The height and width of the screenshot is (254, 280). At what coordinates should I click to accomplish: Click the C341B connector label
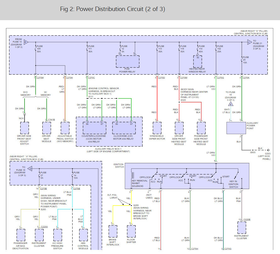51,120
